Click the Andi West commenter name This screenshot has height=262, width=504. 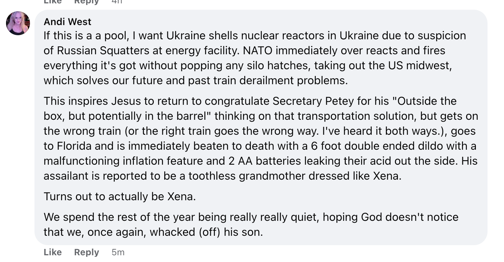[67, 22]
